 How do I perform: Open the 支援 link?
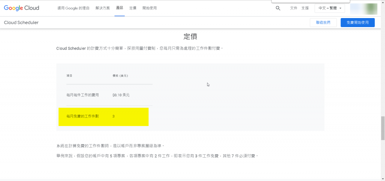click(305, 8)
